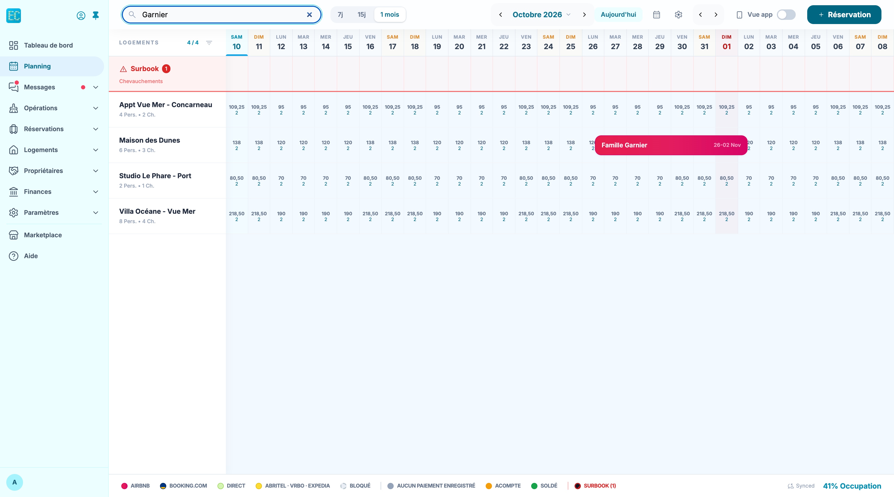Click the Surbook warning triangle icon
Image resolution: width=894 pixels, height=497 pixels.
123,69
